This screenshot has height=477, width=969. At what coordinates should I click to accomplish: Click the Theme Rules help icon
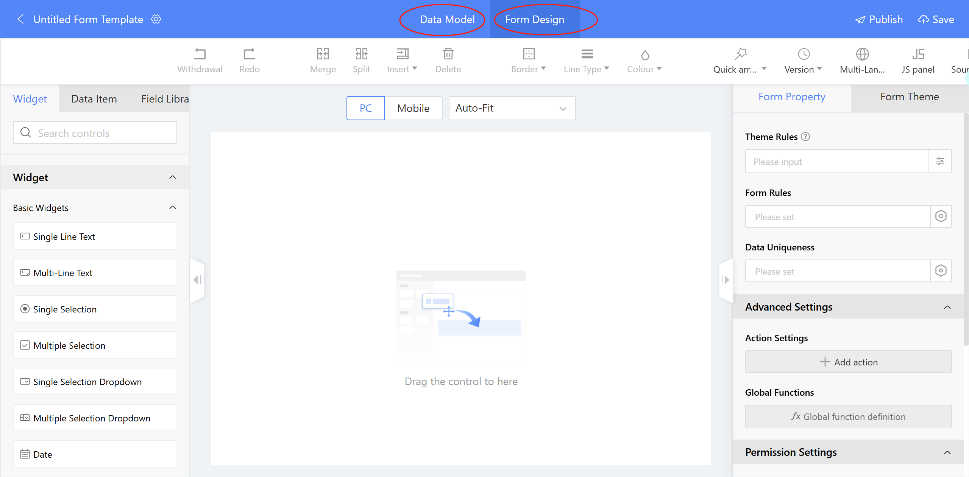pyautogui.click(x=806, y=137)
